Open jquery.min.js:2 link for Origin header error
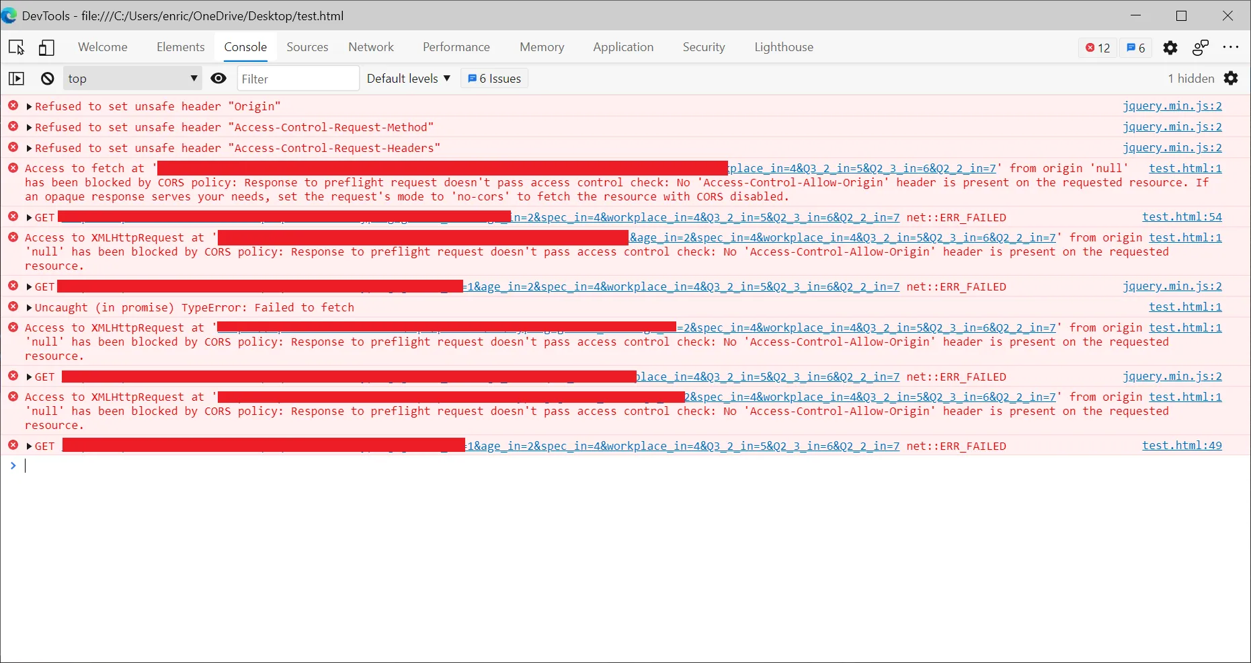 (x=1172, y=106)
